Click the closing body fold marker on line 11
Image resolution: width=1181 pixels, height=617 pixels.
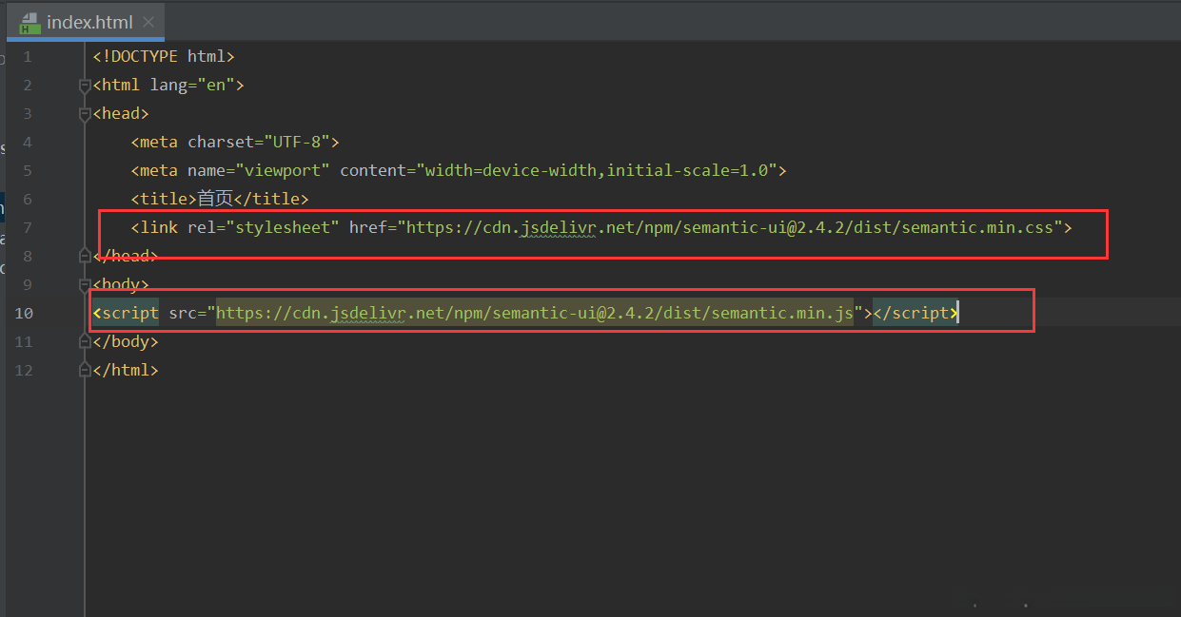86,341
